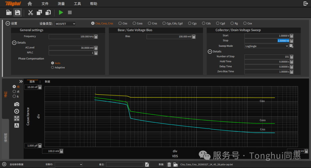Collapse the 设置 settings section
The image size is (311, 168).
(x=8, y=24)
